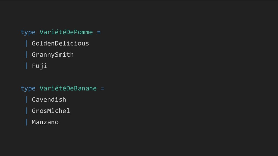Click the pipe before Cavendish
The height and width of the screenshot is (156, 278).
(x=26, y=100)
